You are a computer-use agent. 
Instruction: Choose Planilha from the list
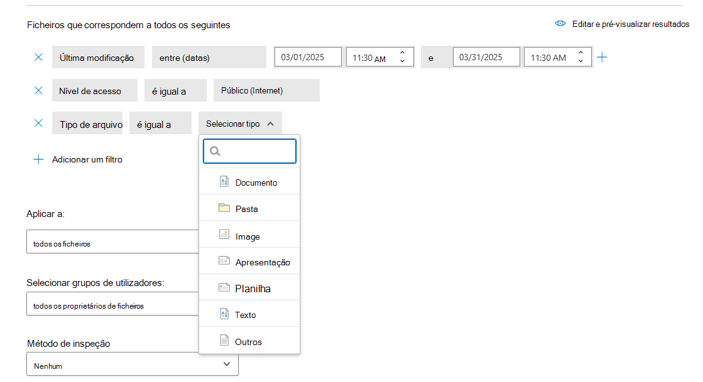[x=253, y=289]
